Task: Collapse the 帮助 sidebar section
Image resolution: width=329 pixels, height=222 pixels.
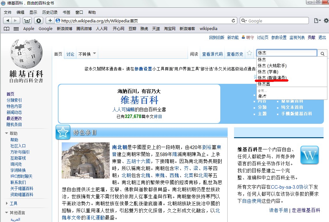Action: [x=6, y=133]
